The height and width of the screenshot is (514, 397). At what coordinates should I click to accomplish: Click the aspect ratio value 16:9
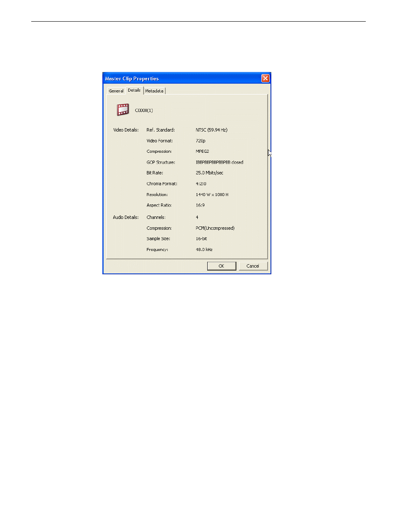200,205
